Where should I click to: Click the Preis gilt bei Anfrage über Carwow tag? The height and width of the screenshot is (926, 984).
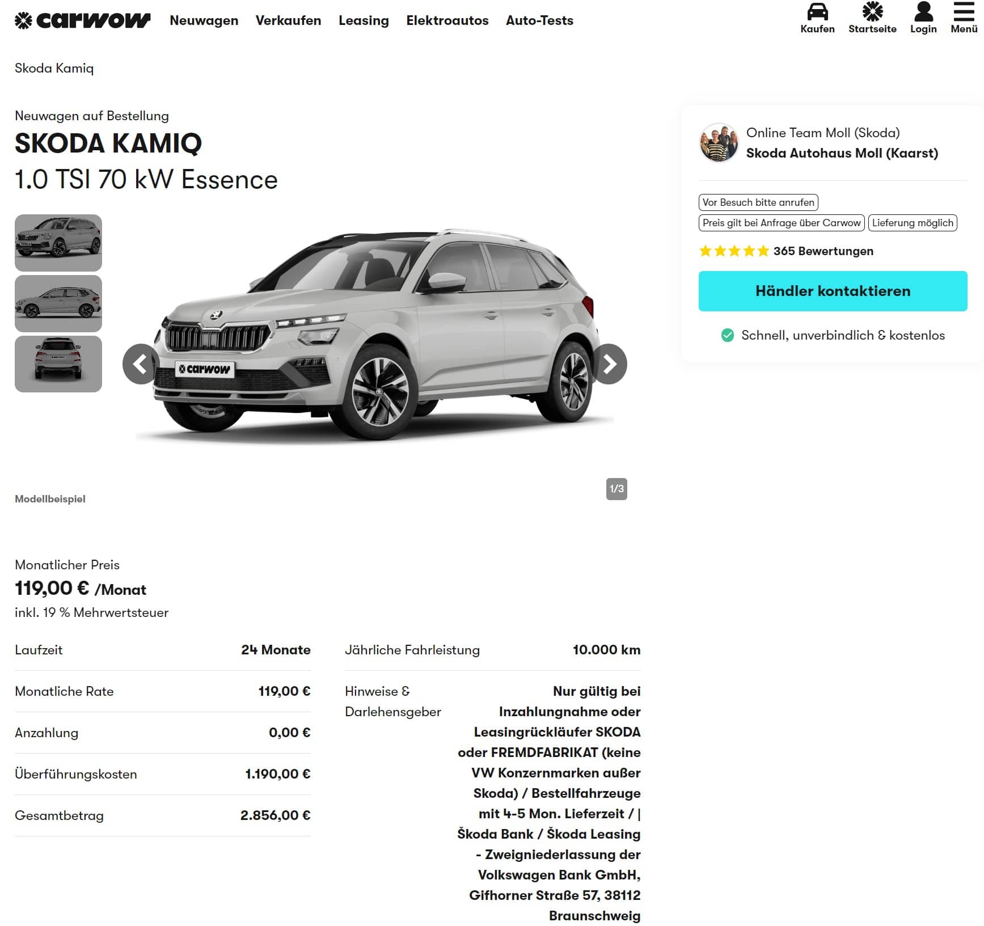782,223
